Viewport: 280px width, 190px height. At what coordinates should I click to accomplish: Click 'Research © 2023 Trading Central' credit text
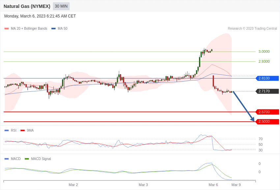(x=252, y=29)
